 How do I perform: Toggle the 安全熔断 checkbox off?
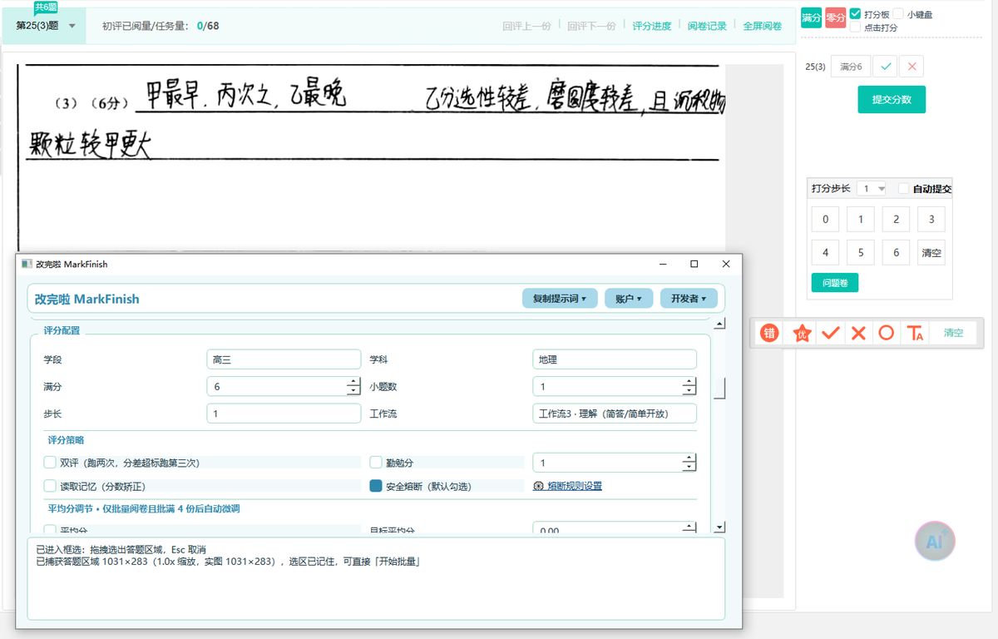click(376, 486)
